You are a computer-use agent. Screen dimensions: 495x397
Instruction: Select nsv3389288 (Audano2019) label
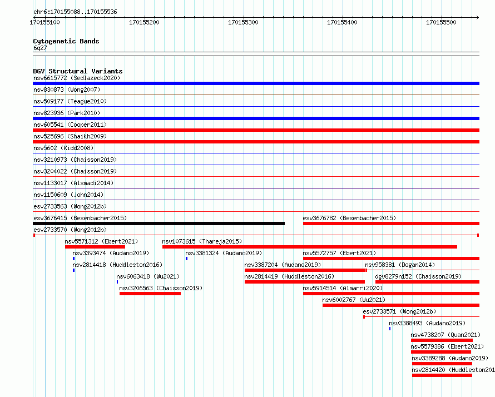pos(450,358)
